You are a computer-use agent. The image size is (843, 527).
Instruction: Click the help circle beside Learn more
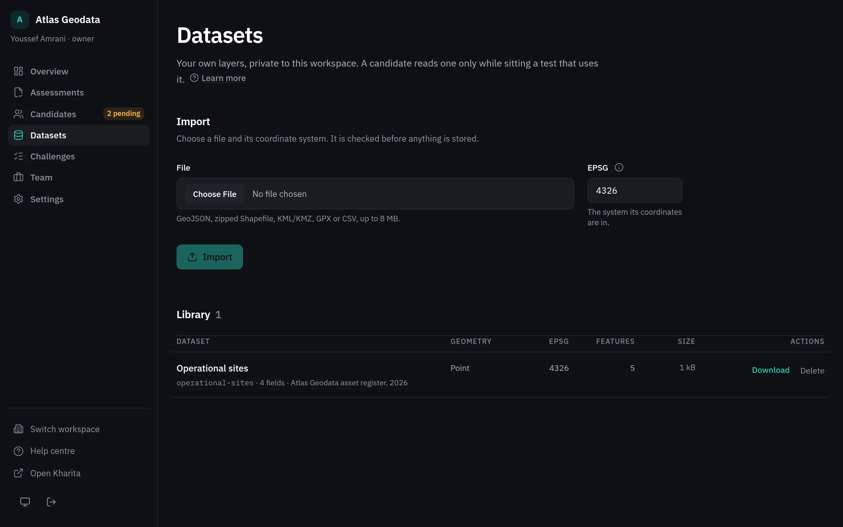click(194, 78)
